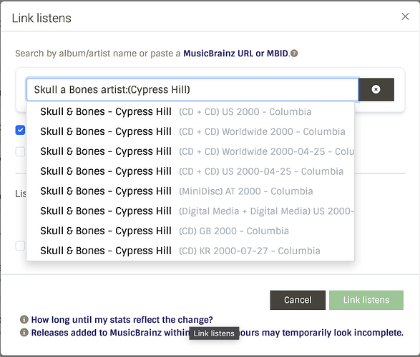Click the Cancel button
Image resolution: width=420 pixels, height=357 pixels.
pos(298,300)
